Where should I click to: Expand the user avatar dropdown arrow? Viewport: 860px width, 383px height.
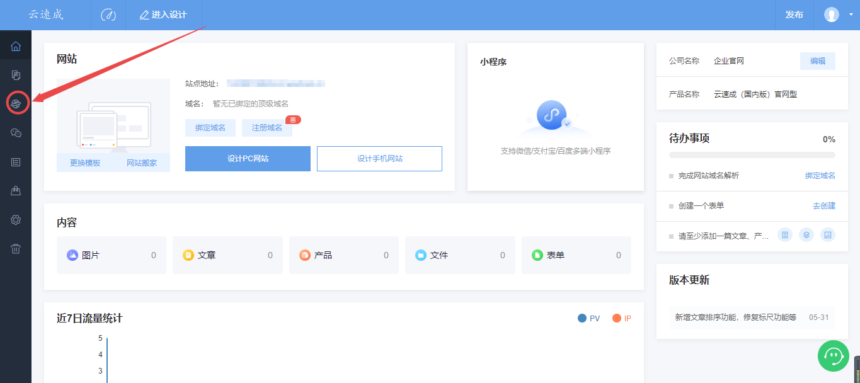coord(851,14)
